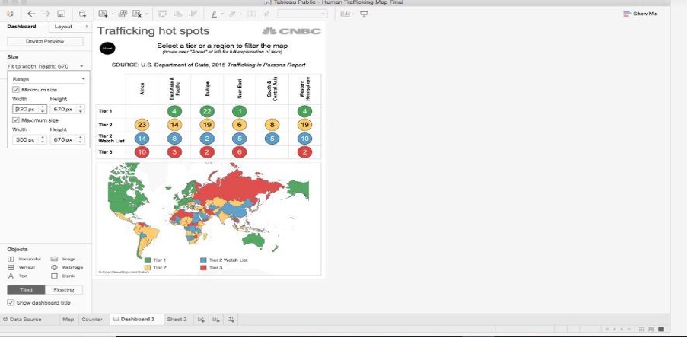Open the fit selector dropdown in toolbar
688x338 pixels.
coord(302,14)
